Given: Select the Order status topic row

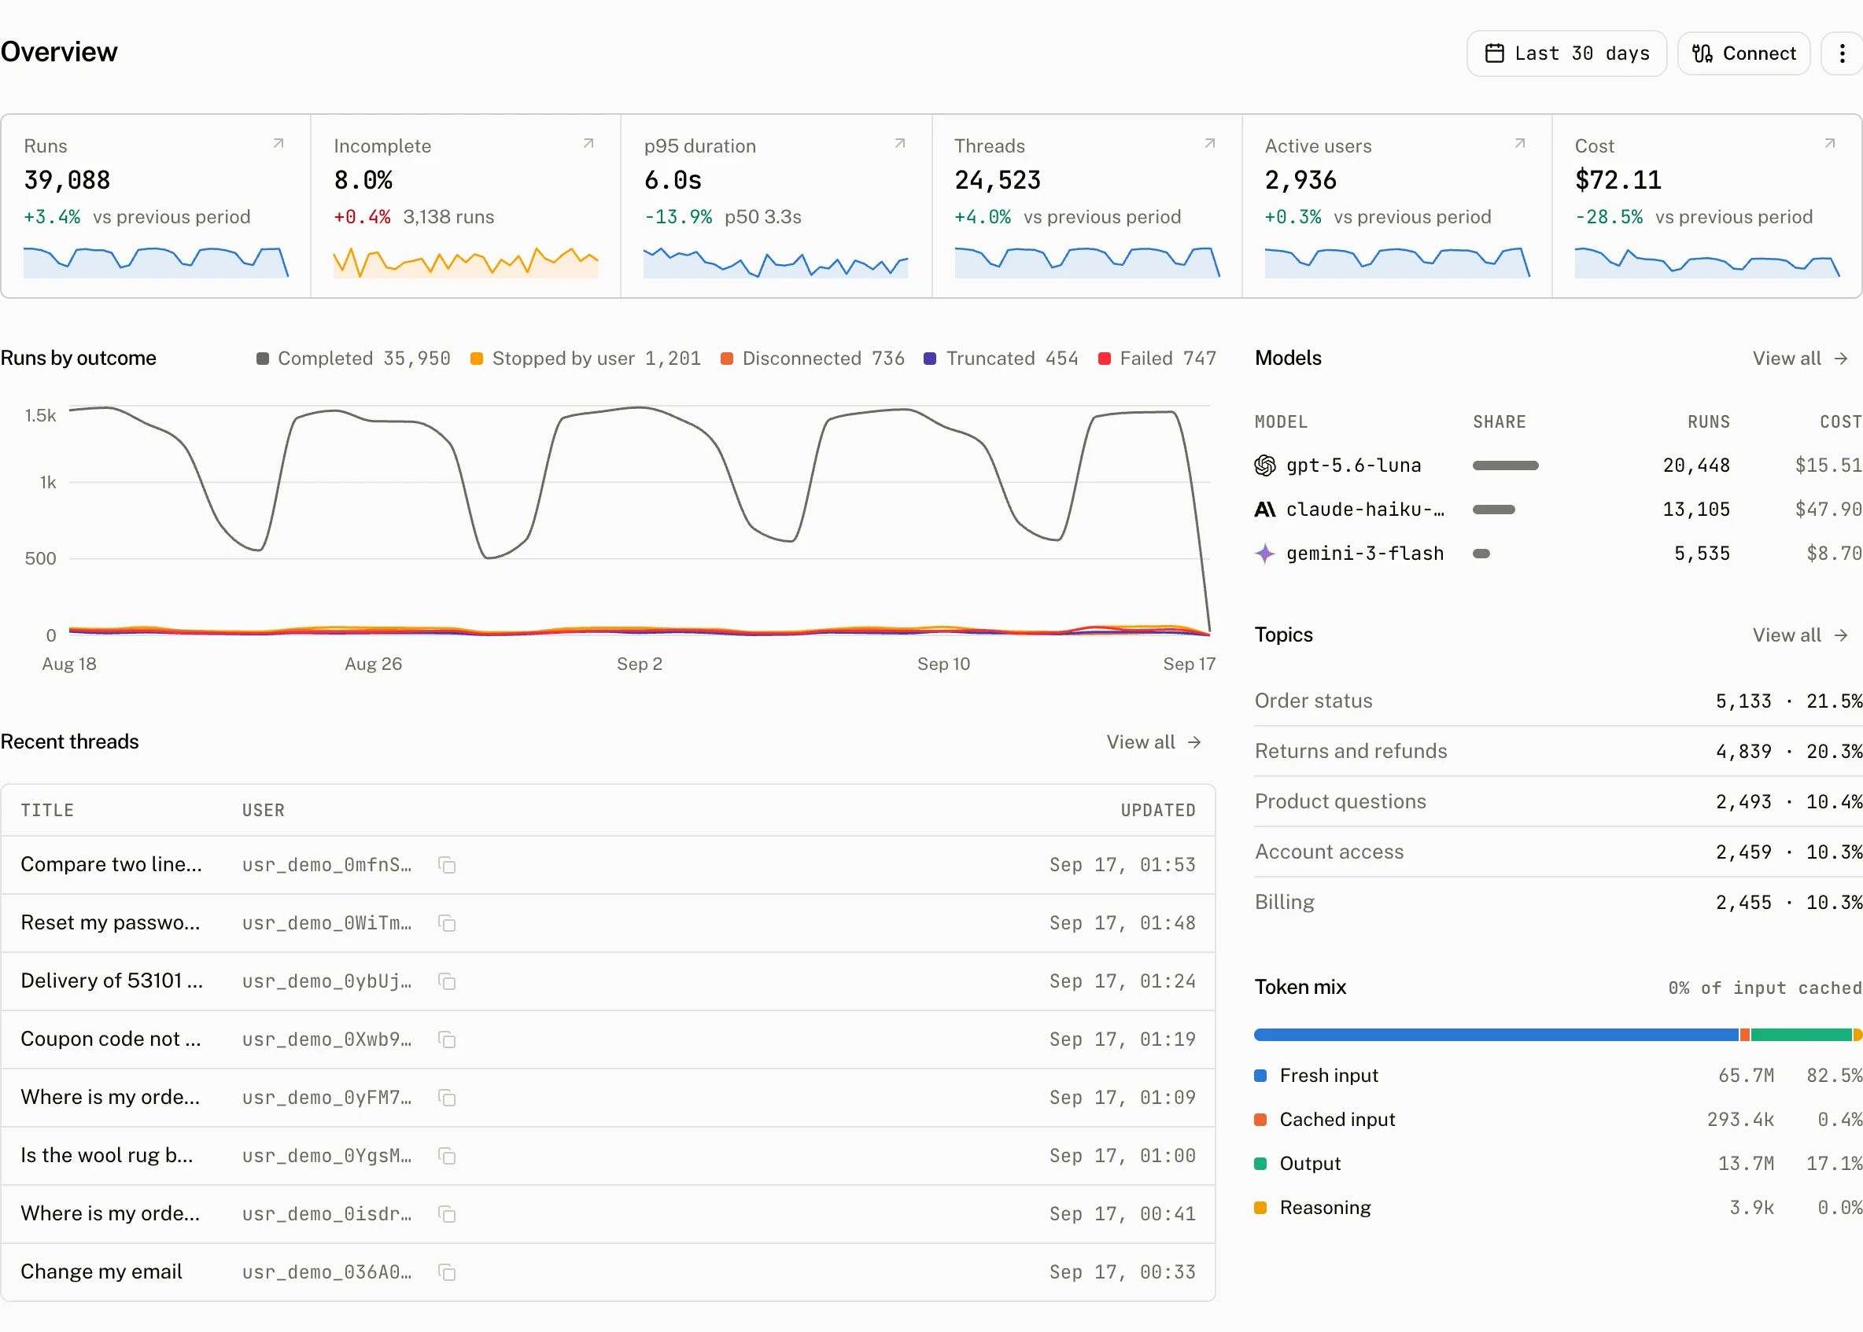Looking at the screenshot, I should 1559,701.
